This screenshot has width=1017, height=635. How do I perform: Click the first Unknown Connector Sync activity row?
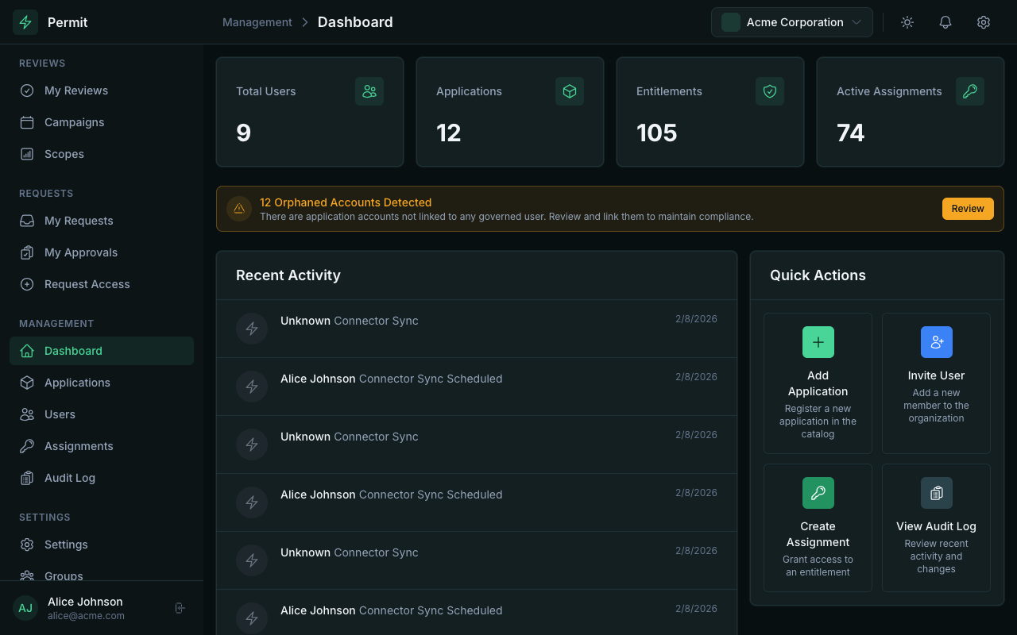[x=477, y=329]
